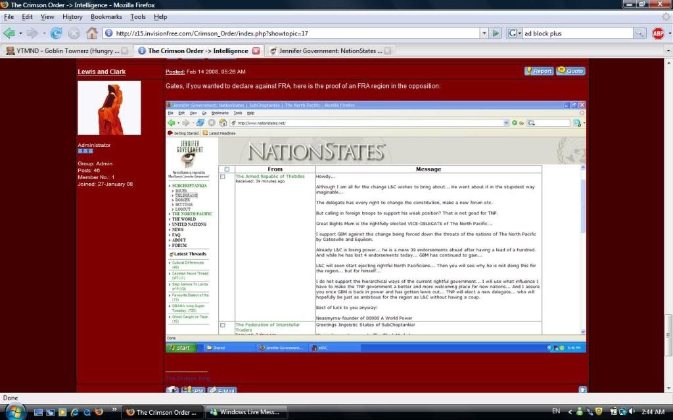Click the green Go arrow beside the URL
The height and width of the screenshot is (420, 673).
coord(496,33)
